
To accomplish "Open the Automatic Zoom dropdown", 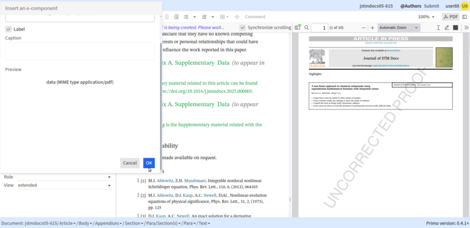I will (x=399, y=28).
